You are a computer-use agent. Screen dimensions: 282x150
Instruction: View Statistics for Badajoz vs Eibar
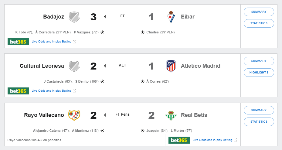pyautogui.click(x=259, y=23)
